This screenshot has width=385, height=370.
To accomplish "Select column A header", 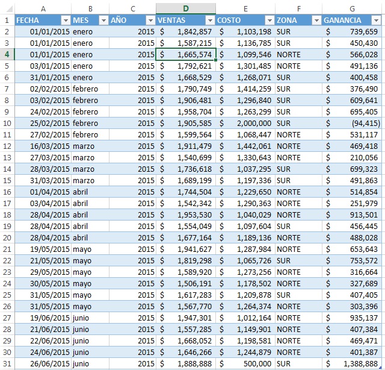I will coord(42,8).
